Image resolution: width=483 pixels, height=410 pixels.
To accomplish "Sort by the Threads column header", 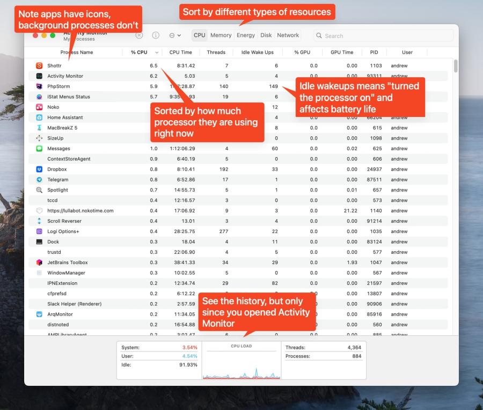I will [216, 53].
